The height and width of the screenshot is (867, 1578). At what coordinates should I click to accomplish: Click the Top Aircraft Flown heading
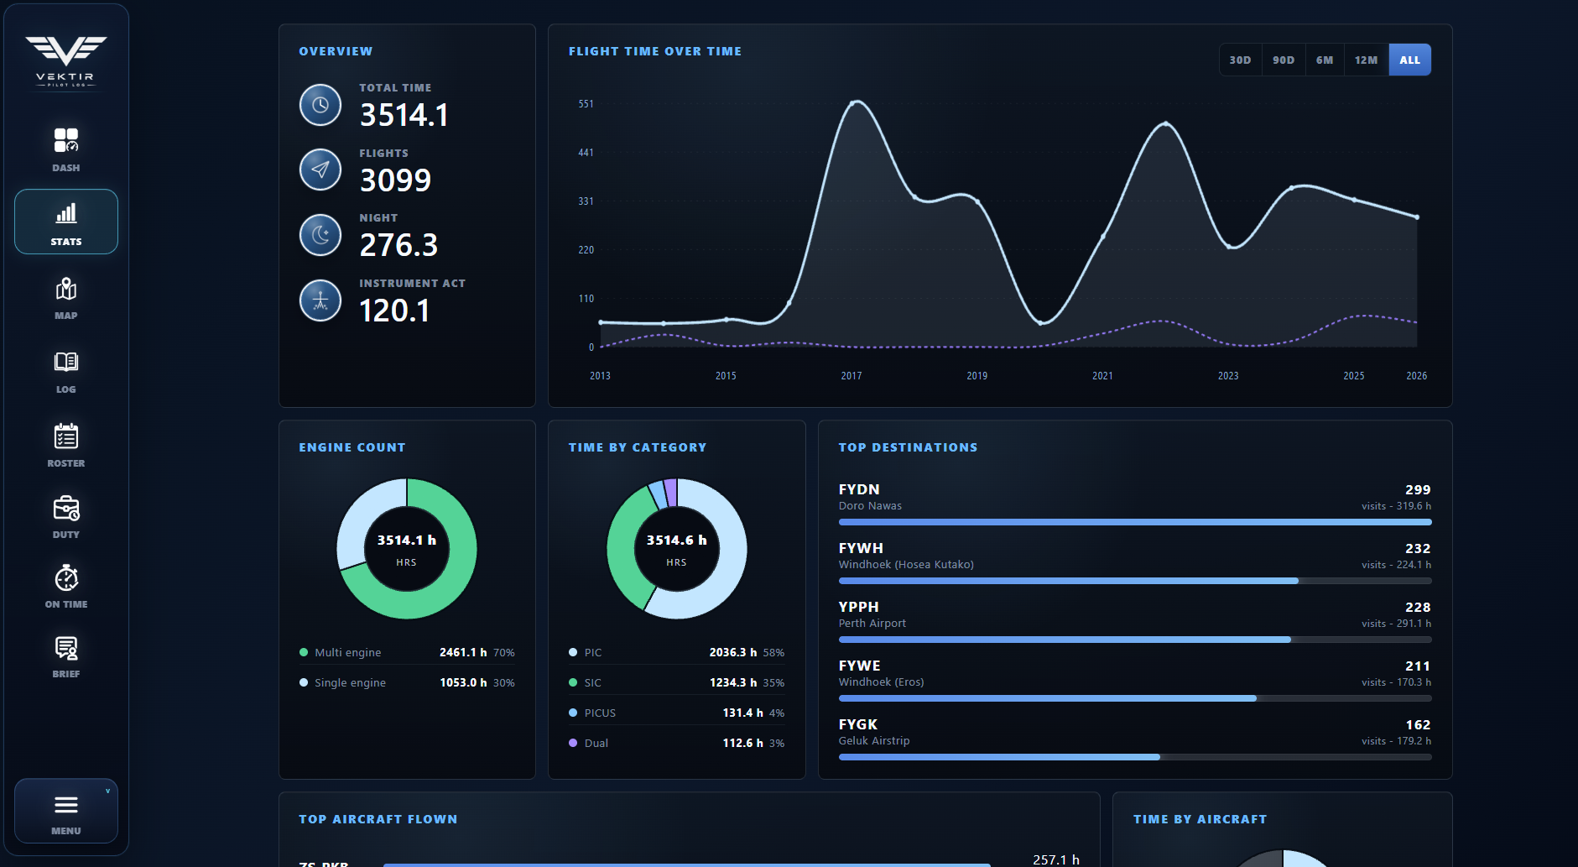[x=378, y=819]
